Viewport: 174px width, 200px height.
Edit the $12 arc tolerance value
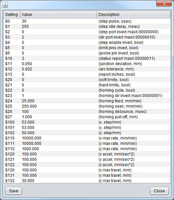(59, 69)
